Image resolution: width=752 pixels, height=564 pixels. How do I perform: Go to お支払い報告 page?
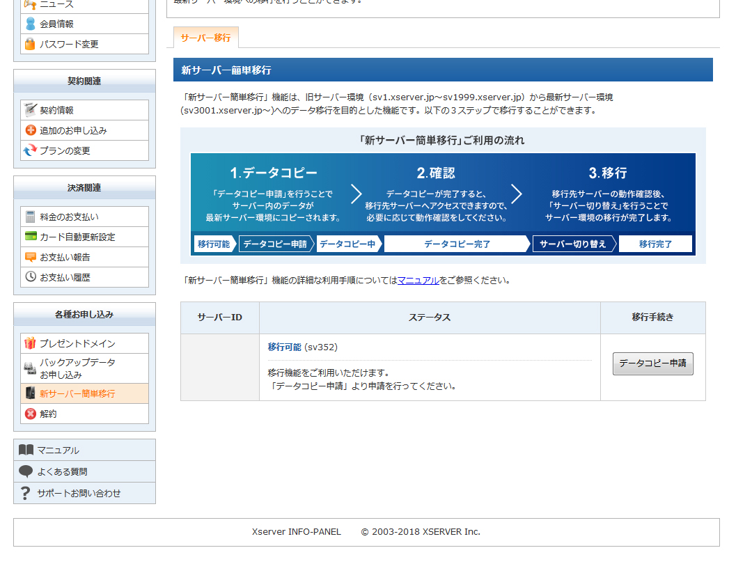point(65,257)
